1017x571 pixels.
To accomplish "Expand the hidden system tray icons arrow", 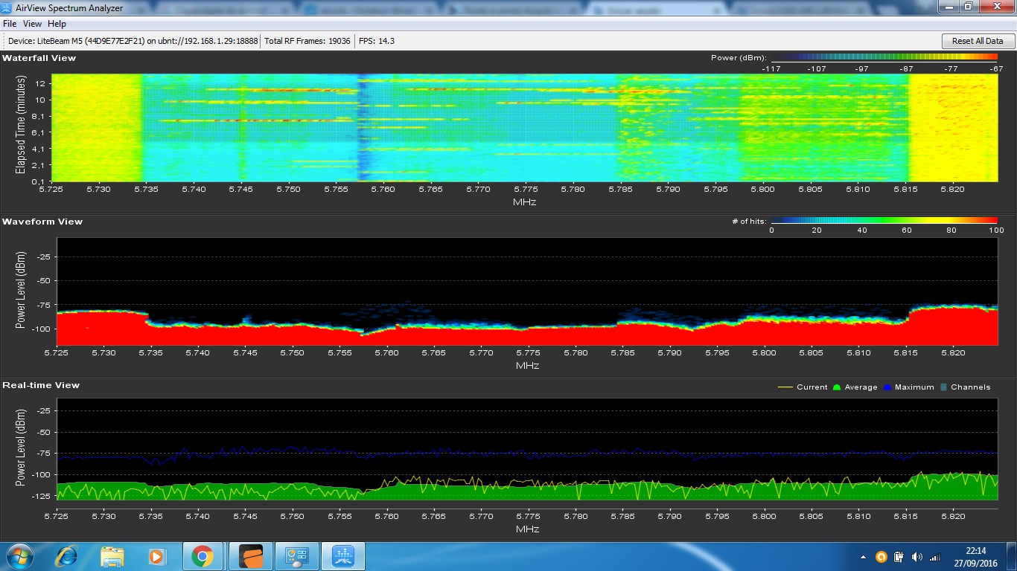I will tap(864, 556).
